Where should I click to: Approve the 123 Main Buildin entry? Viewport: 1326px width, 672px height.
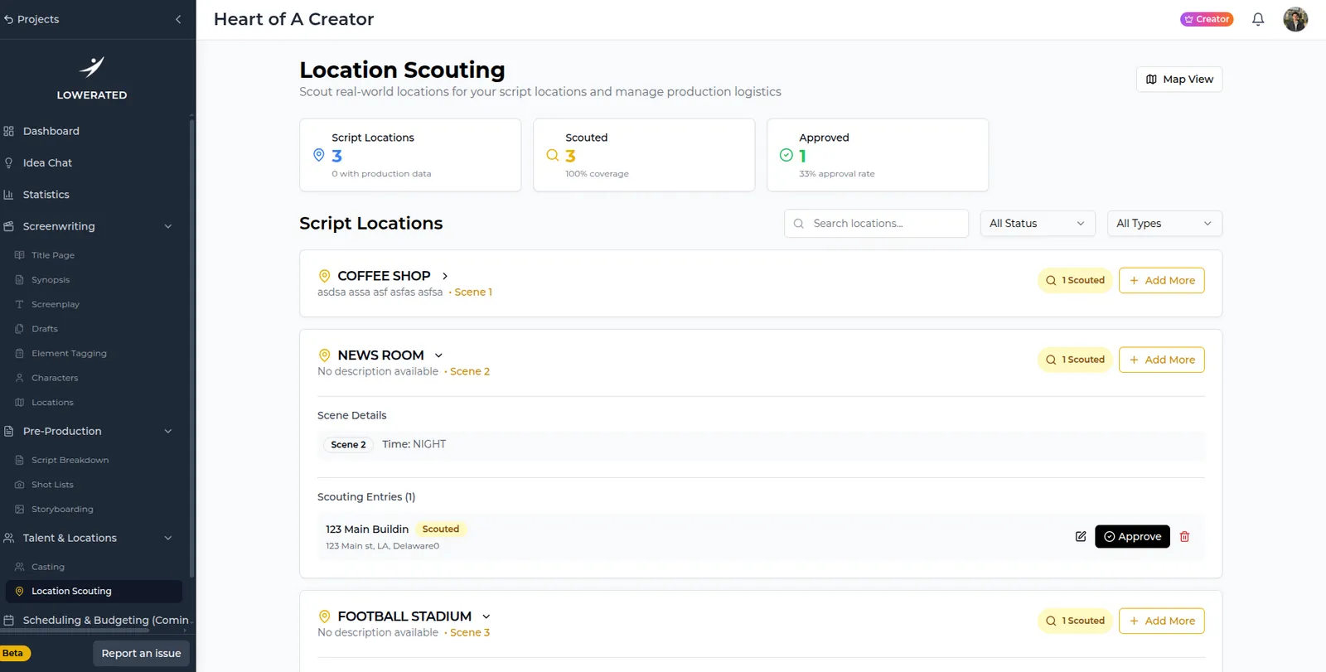(x=1132, y=537)
